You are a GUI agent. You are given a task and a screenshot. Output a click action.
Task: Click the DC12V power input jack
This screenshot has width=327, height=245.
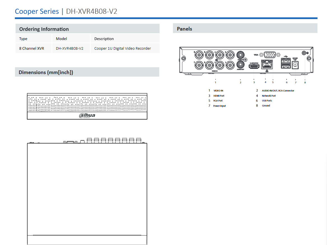coord(295,65)
